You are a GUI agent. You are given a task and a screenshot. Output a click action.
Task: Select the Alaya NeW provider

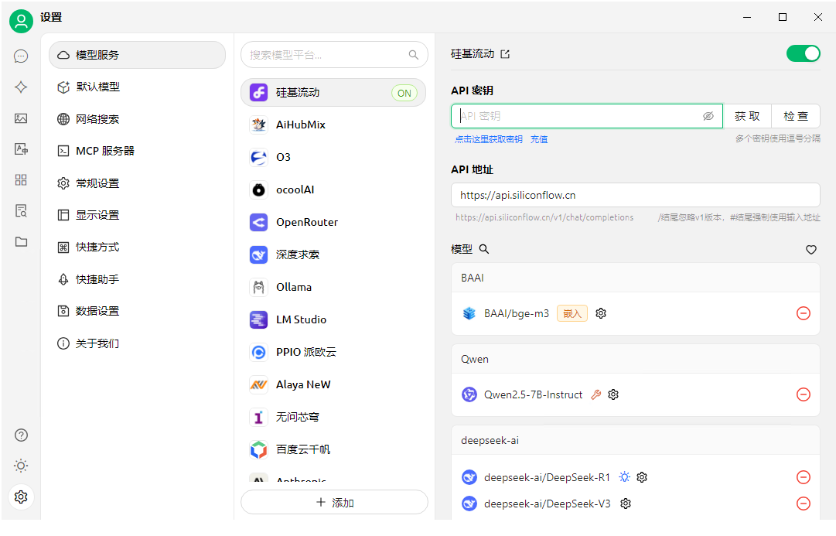[333, 384]
